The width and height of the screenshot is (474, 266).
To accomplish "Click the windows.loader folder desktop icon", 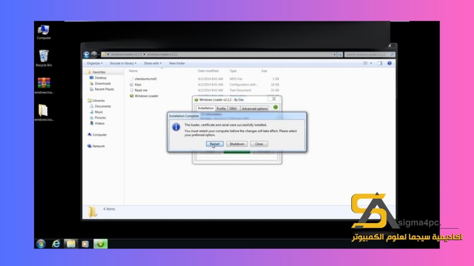I will point(44,113).
